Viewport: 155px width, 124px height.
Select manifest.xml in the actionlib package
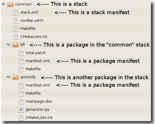(38, 85)
